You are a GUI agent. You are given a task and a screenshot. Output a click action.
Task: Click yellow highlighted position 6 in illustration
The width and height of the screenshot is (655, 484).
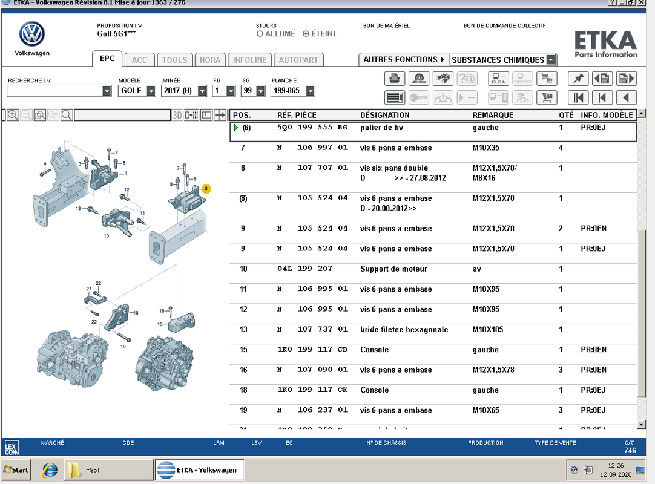(x=206, y=189)
